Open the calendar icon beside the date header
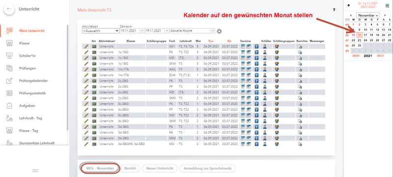Screen dimensions: 393x177 [x=387, y=5]
